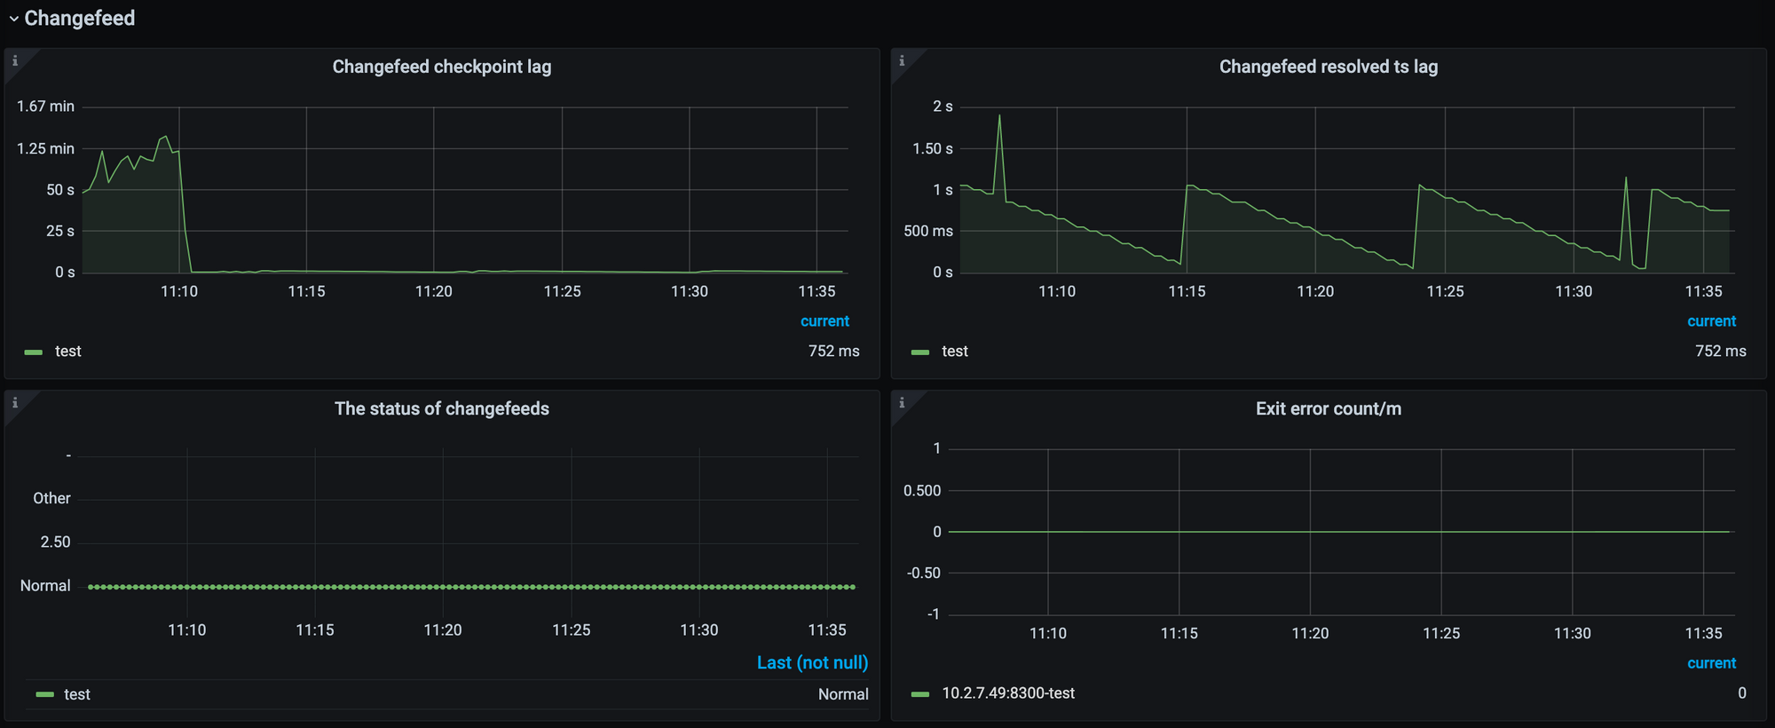
Task: Sort checkpoint lag legend by current column
Action: (824, 321)
